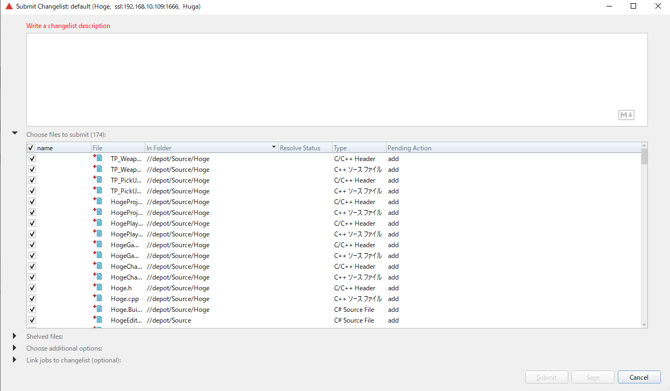Click the 'Write a changelist description' red label
Screen dimensions: 670x391
[68, 26]
